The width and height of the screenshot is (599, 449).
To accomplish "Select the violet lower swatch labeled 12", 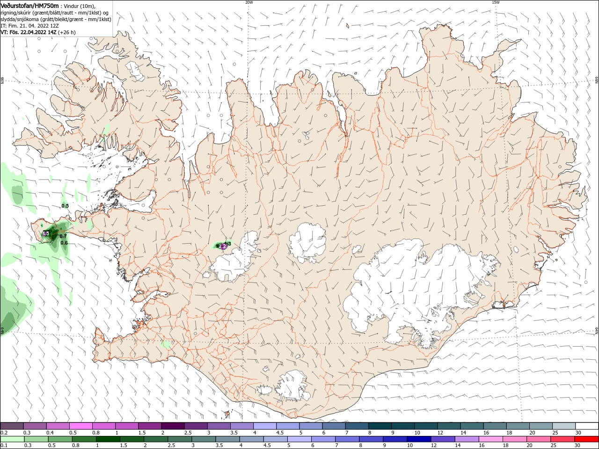I will [x=443, y=439].
